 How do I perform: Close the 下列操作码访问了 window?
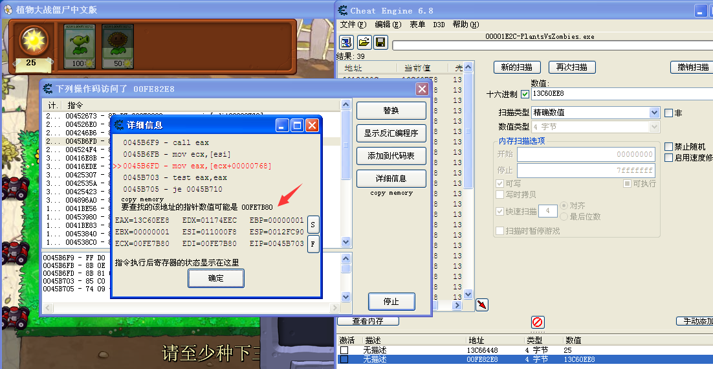click(422, 89)
